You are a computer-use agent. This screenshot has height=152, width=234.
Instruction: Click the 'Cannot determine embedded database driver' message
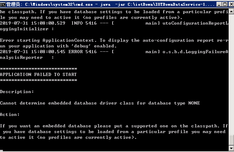(x=100, y=103)
